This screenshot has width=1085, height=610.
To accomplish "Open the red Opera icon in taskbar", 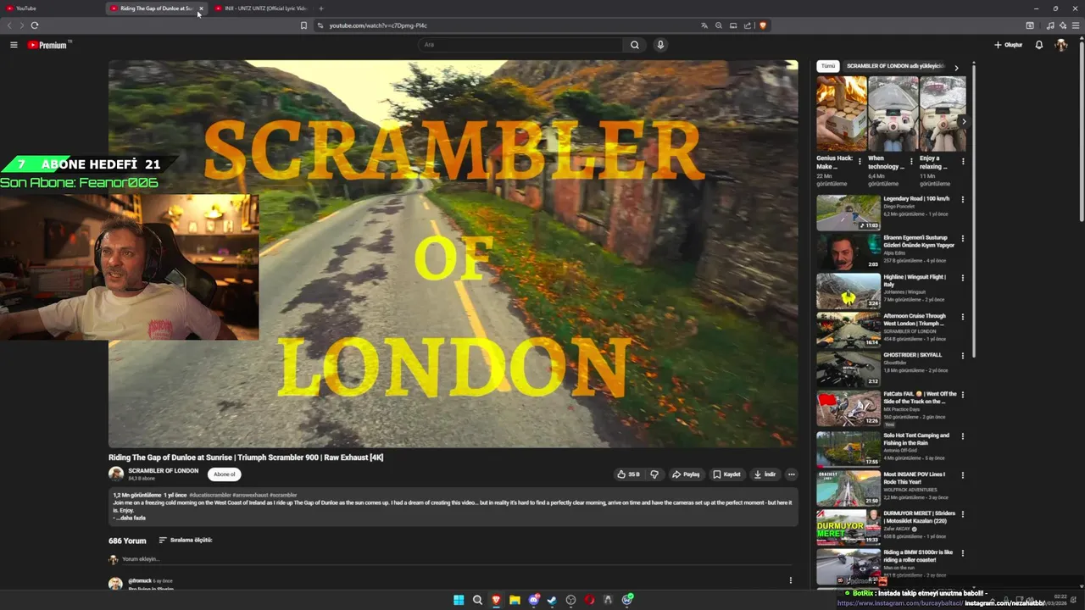I will tap(589, 600).
